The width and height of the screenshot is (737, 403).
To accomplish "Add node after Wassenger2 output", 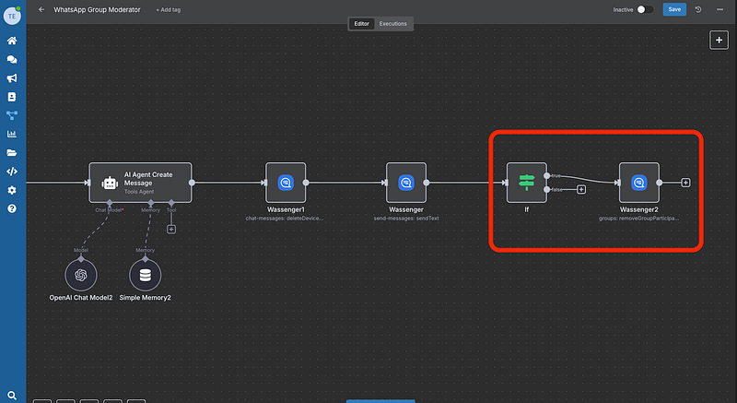I will (685, 183).
